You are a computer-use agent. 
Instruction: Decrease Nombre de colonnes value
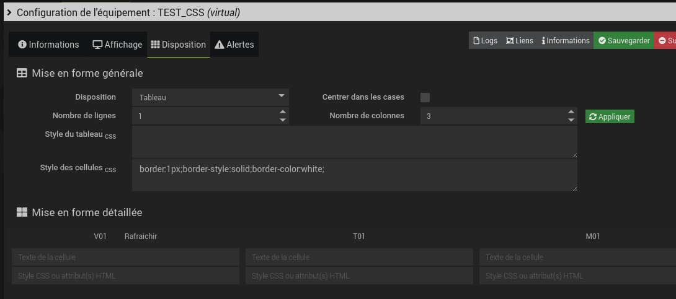[x=571, y=119]
